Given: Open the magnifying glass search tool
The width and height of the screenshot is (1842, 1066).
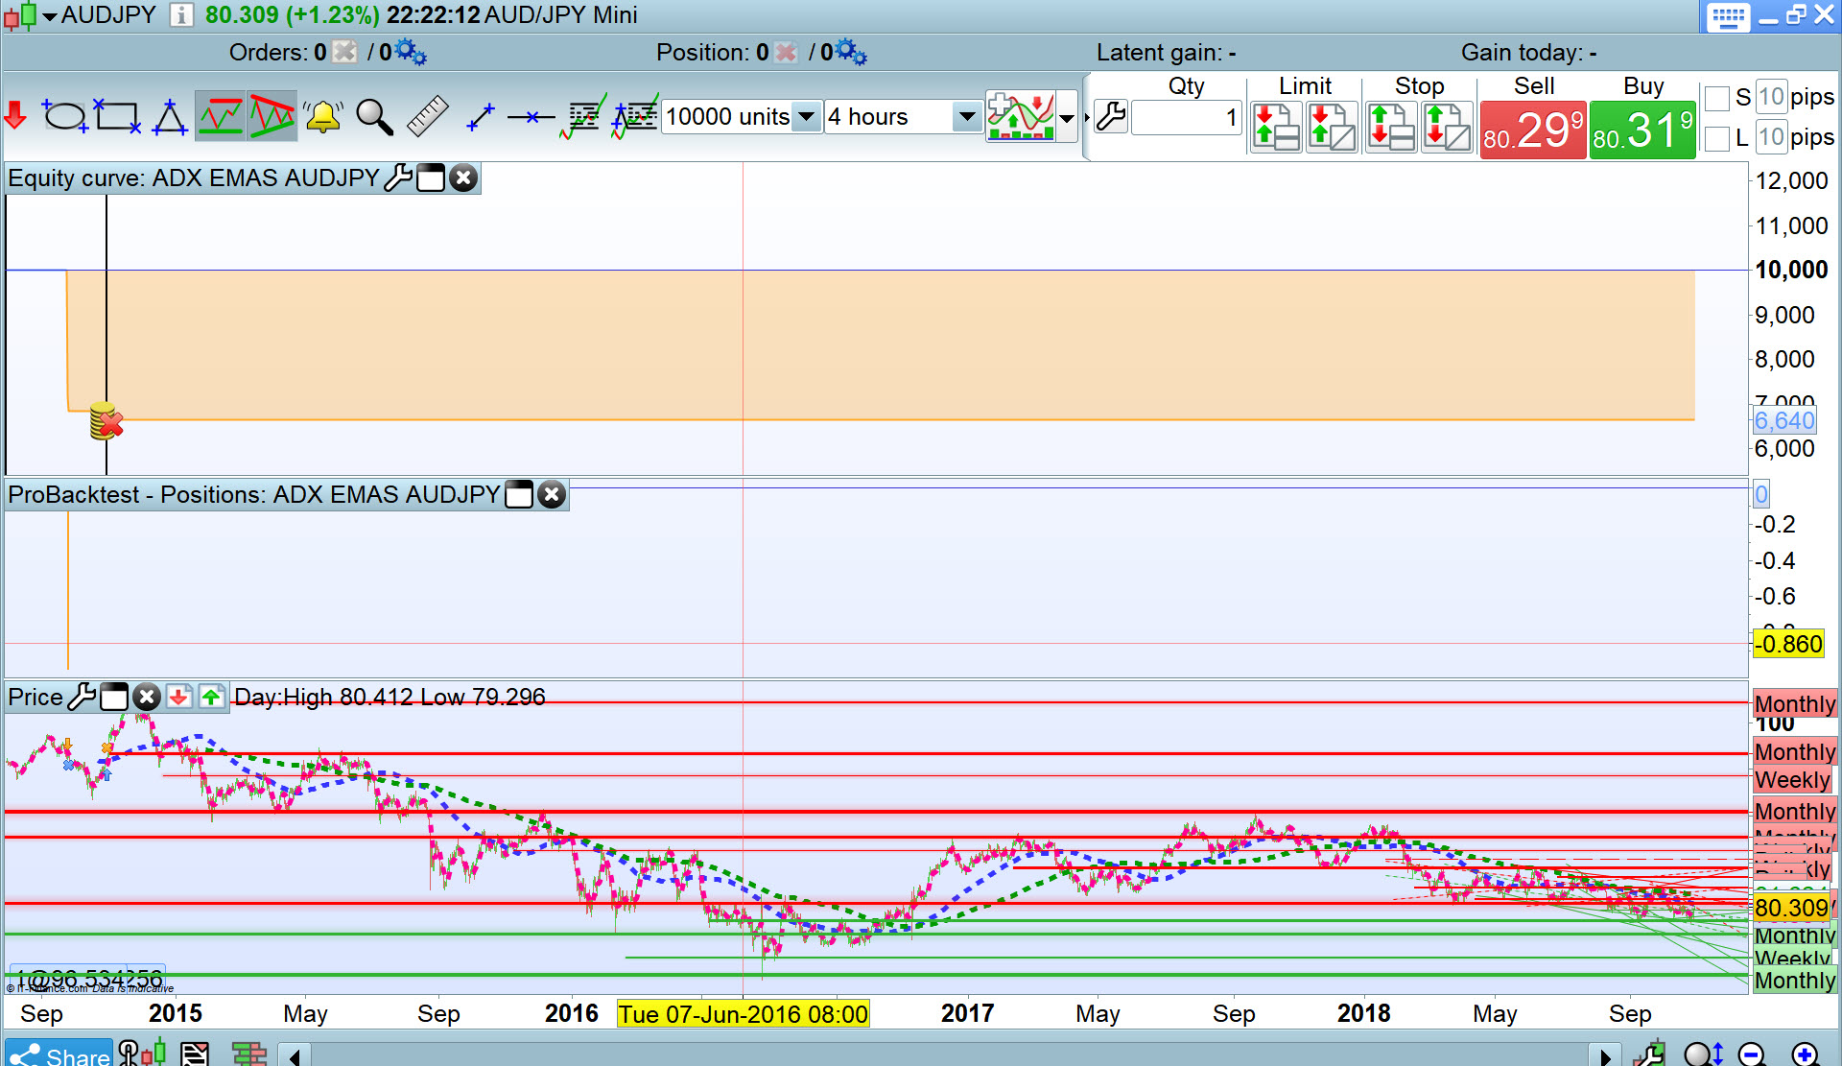Looking at the screenshot, I should 374,117.
